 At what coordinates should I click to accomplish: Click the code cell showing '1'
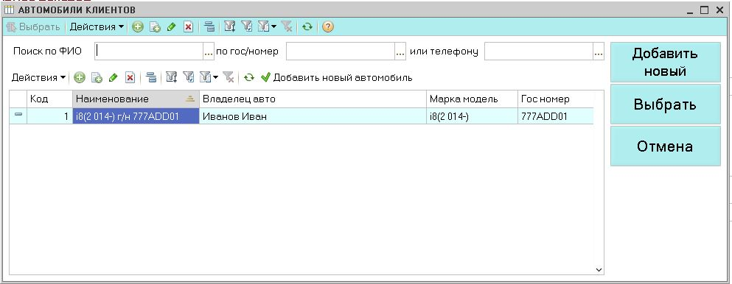click(x=49, y=116)
